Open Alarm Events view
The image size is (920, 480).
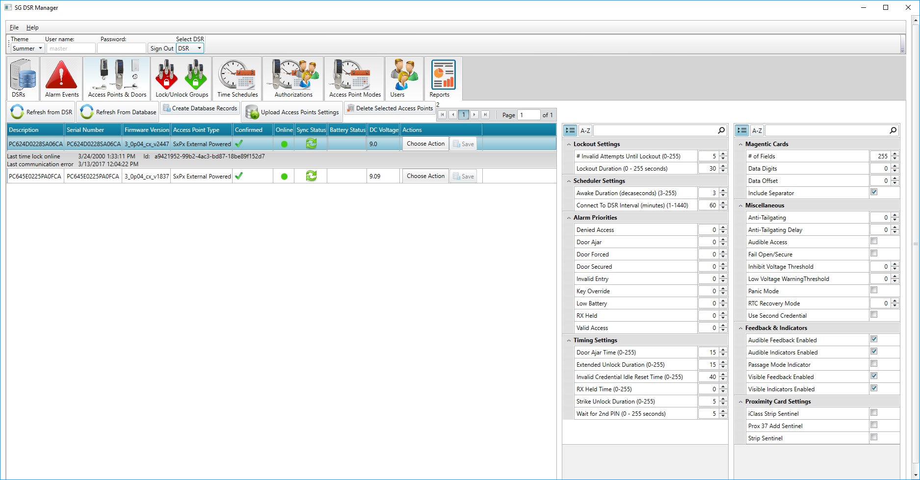61,78
